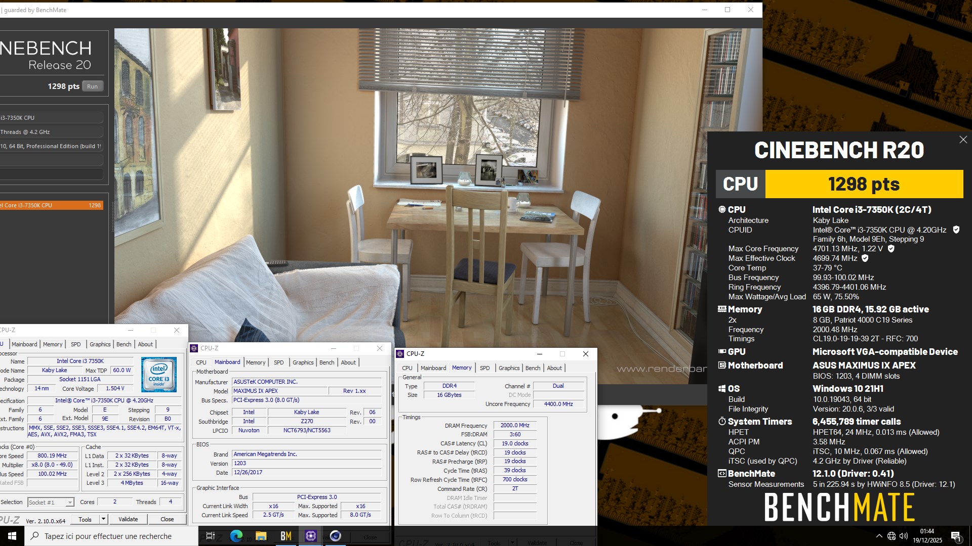Open the Graphics tab in Memory CPU-Z window
Viewport: 972px width, 546px height.
pos(509,368)
